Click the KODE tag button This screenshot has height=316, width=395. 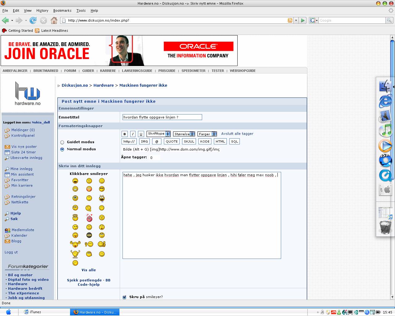(205, 142)
